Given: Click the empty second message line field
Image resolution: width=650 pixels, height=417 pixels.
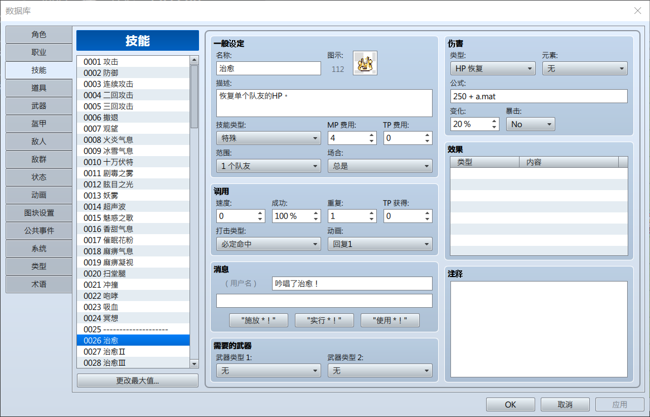Looking at the screenshot, I should click(324, 300).
